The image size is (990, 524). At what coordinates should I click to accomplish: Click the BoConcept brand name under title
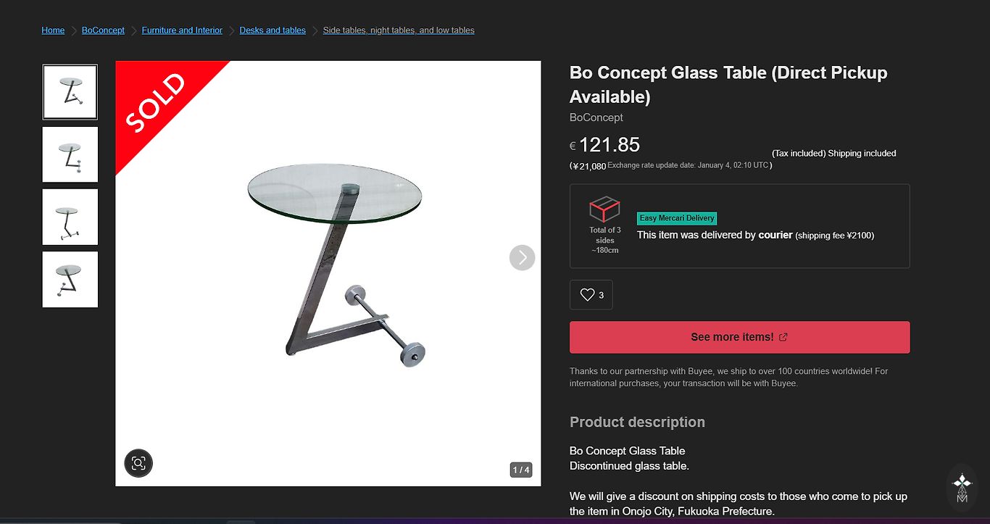596,117
